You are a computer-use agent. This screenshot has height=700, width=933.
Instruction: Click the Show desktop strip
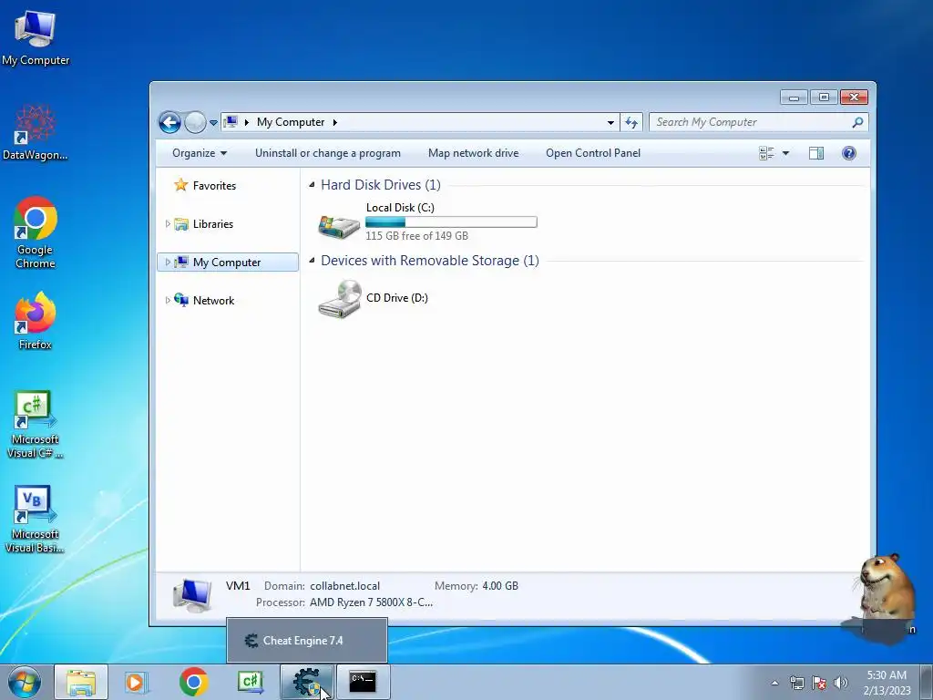(x=927, y=682)
